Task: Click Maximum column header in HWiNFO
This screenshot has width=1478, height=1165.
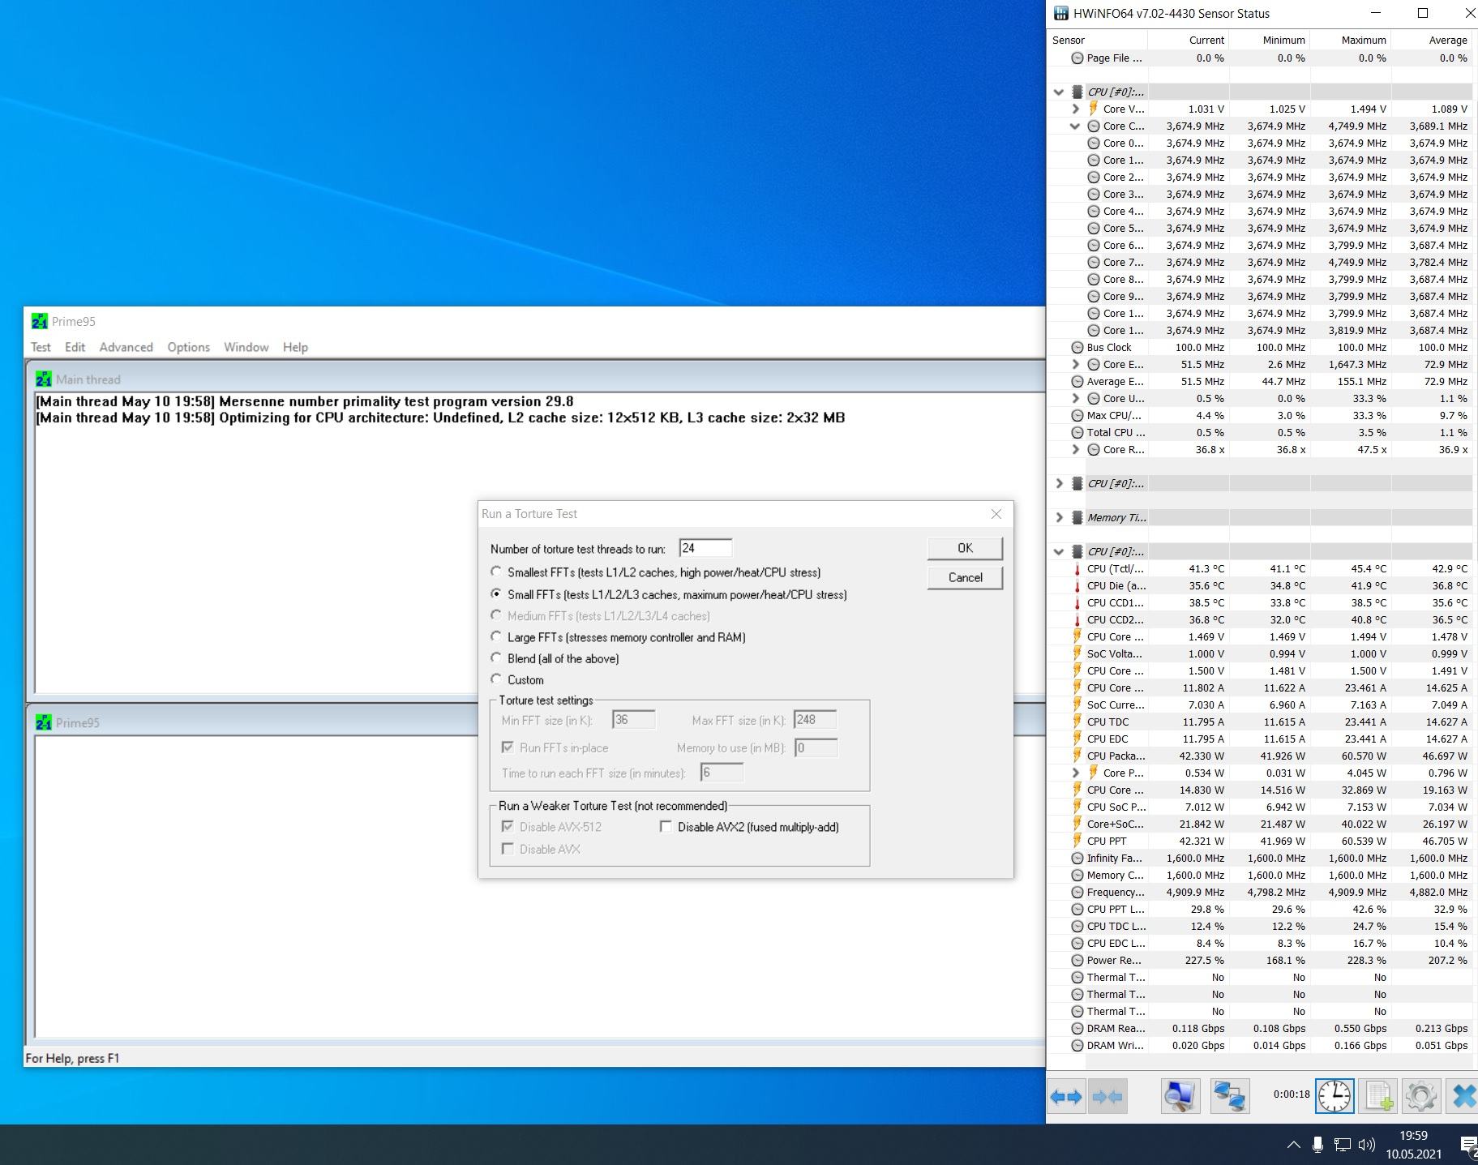Action: 1351,40
